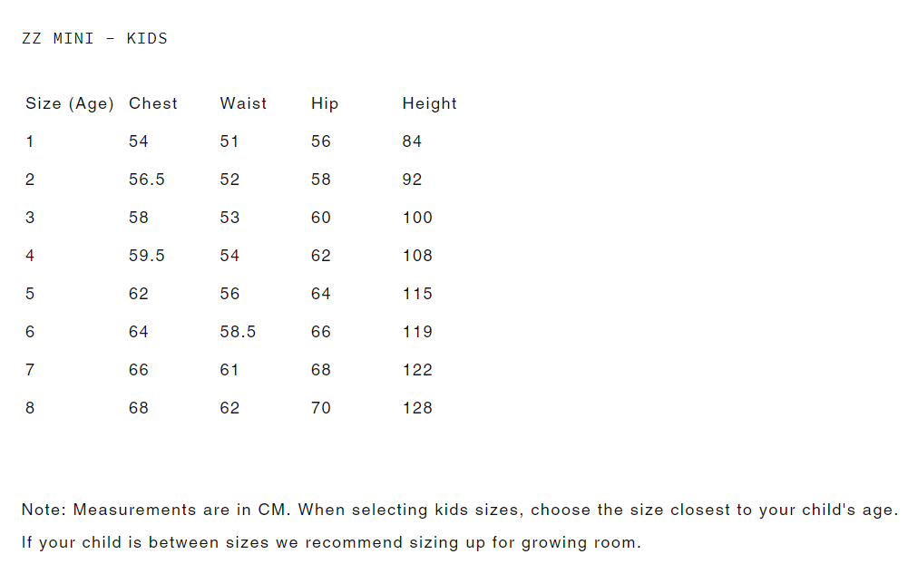
Task: Click the Height column header
Action: point(429,103)
